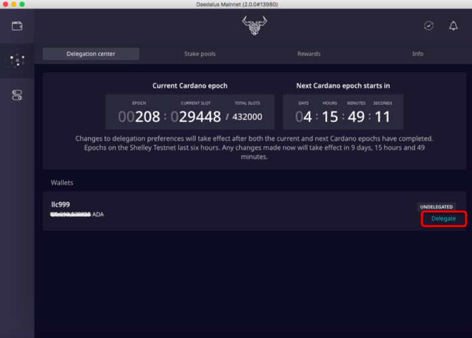
Task: Click Delegate for wallet llc999
Action: pyautogui.click(x=443, y=219)
